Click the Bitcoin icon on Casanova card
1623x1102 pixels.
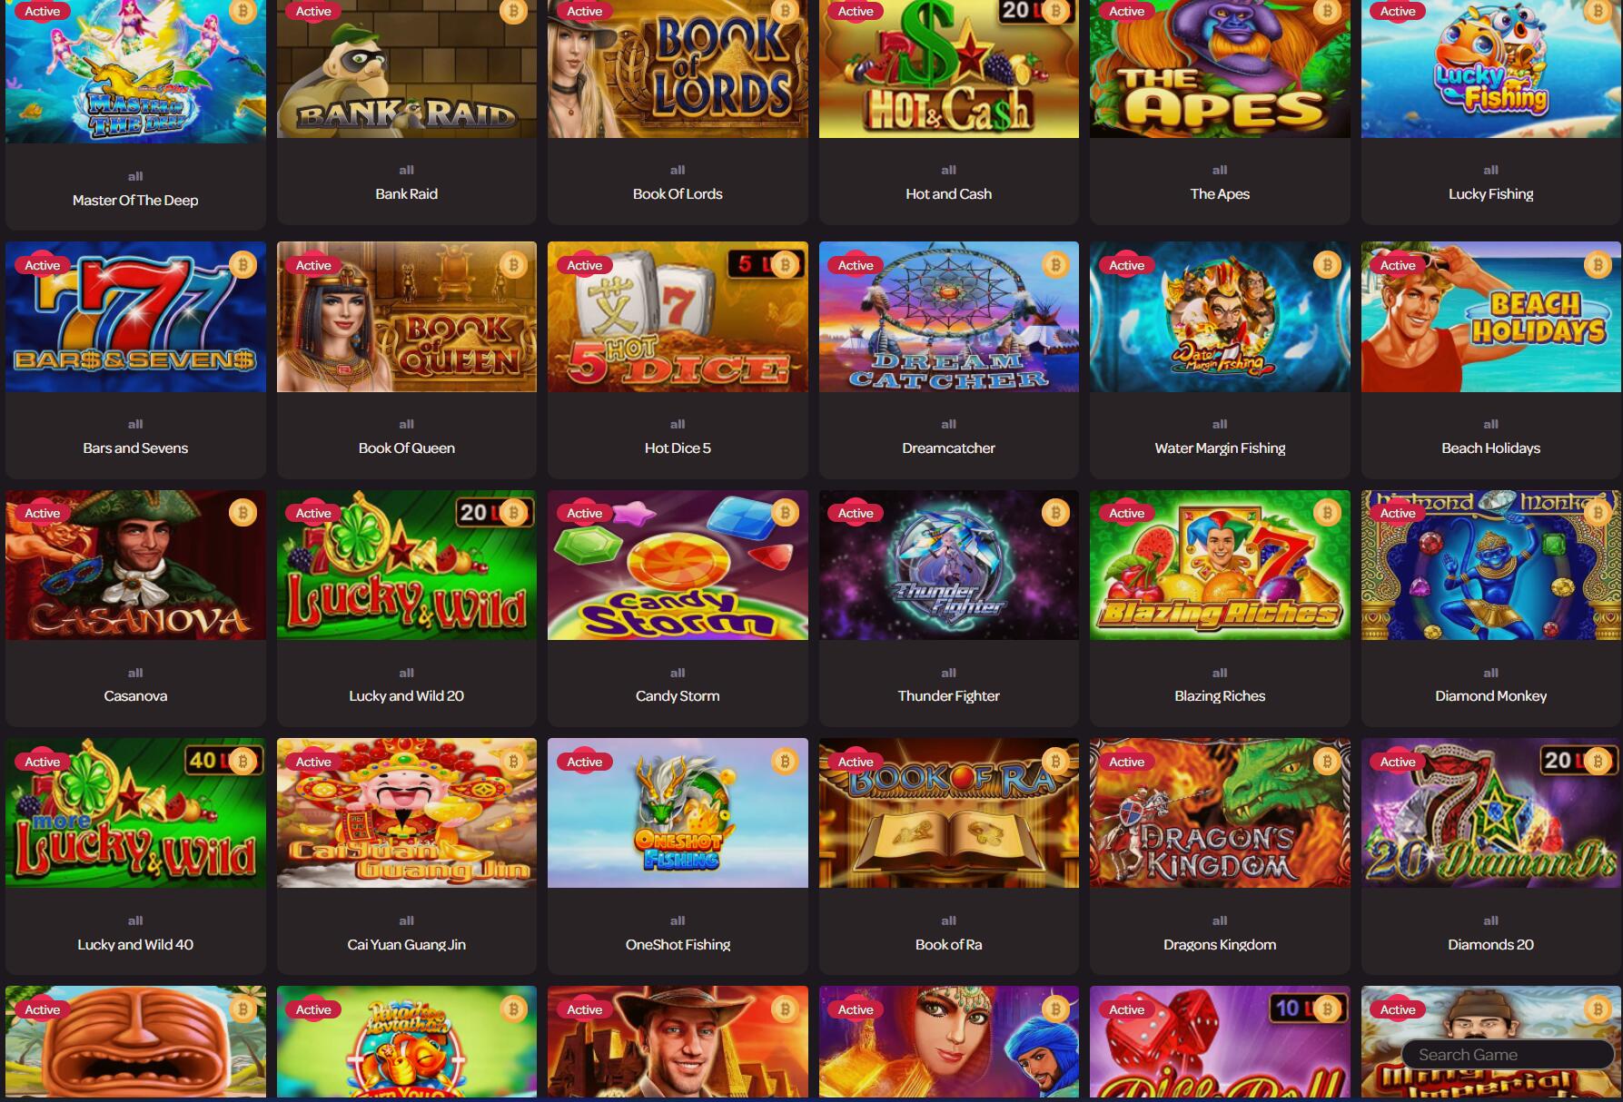pyautogui.click(x=242, y=513)
